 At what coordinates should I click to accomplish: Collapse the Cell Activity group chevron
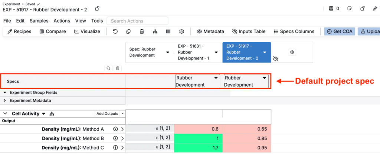click(5, 114)
